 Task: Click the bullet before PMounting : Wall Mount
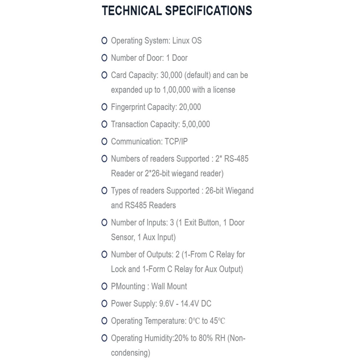point(104,286)
